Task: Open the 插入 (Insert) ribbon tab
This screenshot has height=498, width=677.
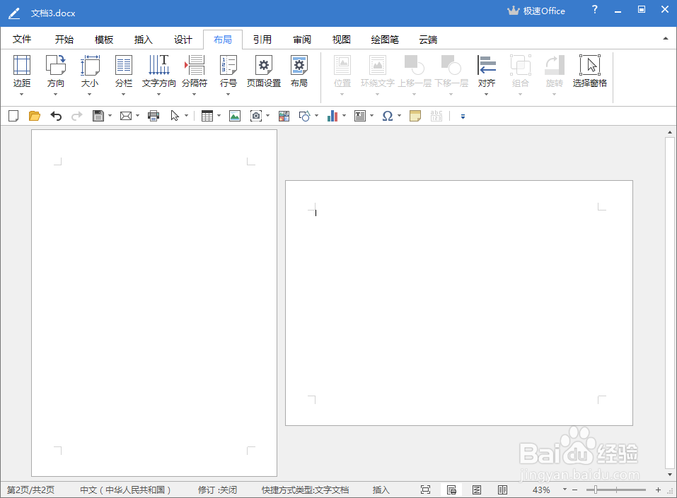Action: [x=143, y=40]
